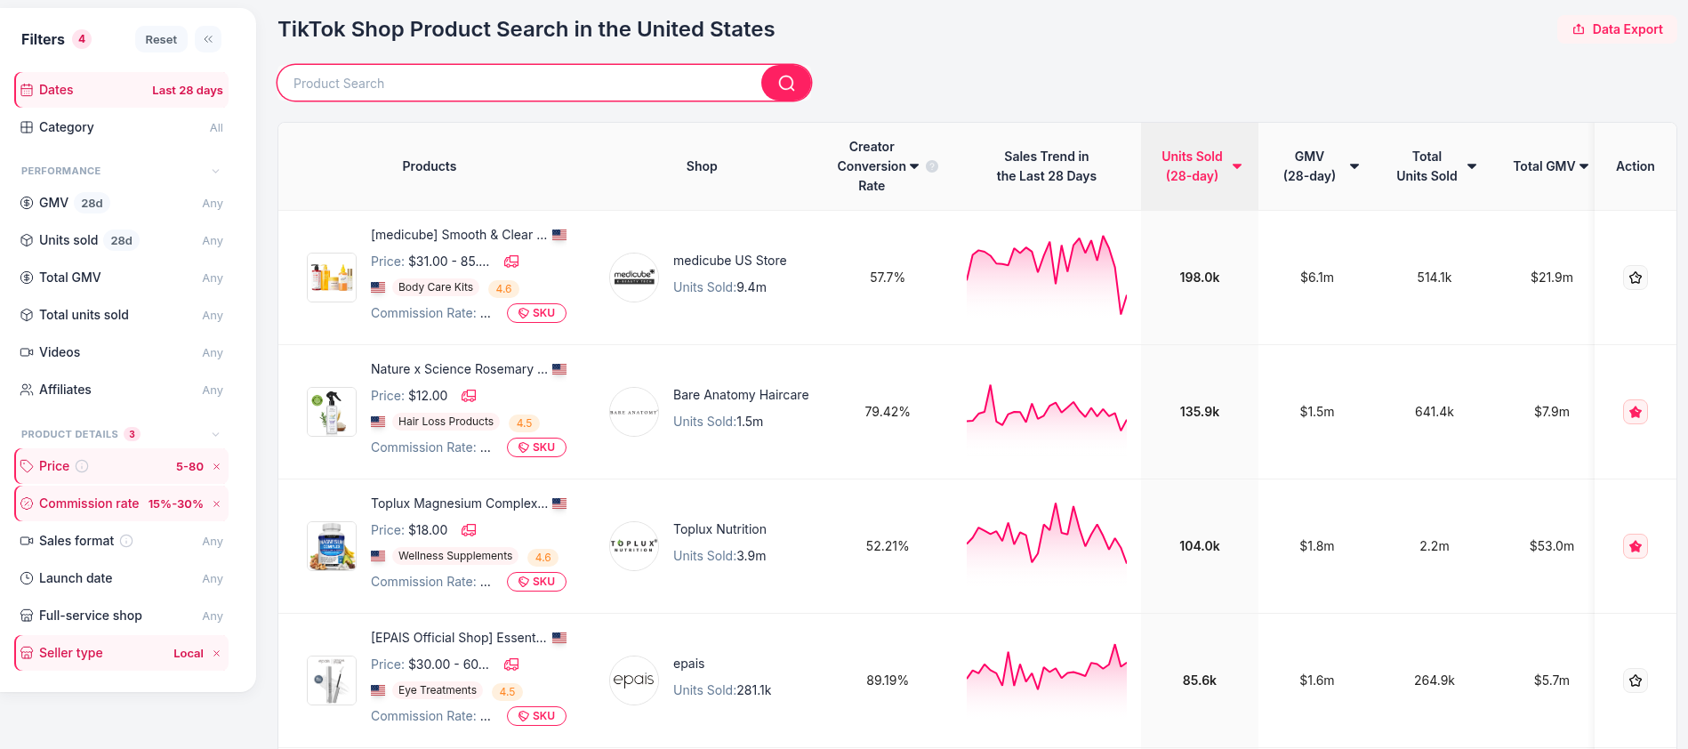Open the Creator Conversion Rate help icon

[x=932, y=166]
